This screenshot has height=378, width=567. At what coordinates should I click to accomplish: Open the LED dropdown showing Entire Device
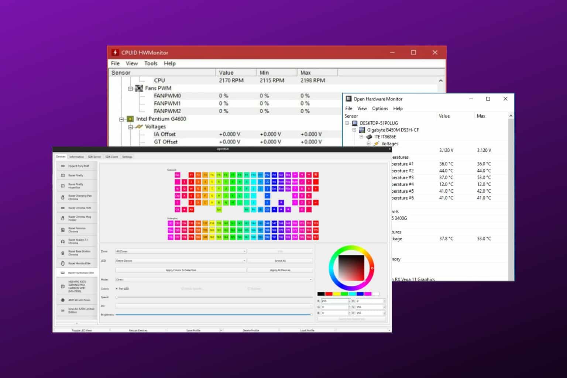click(x=181, y=261)
